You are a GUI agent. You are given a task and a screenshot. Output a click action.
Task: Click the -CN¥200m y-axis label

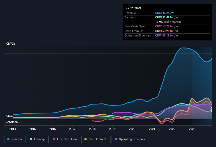pos(13,122)
